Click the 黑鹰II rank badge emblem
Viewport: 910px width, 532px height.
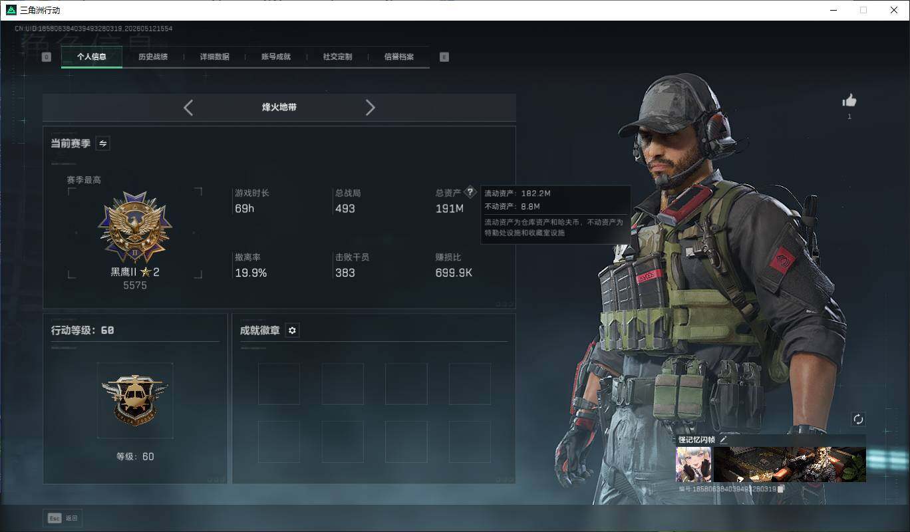[x=135, y=228]
